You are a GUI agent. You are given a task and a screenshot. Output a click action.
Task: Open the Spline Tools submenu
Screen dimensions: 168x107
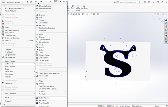coord(18,72)
